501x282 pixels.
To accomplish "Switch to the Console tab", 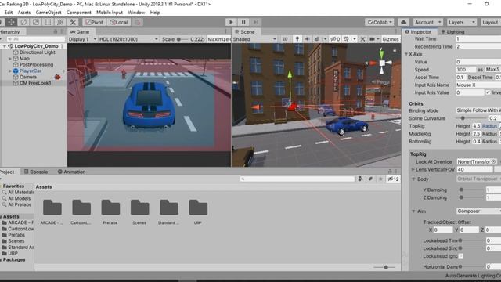I will 36,172.
